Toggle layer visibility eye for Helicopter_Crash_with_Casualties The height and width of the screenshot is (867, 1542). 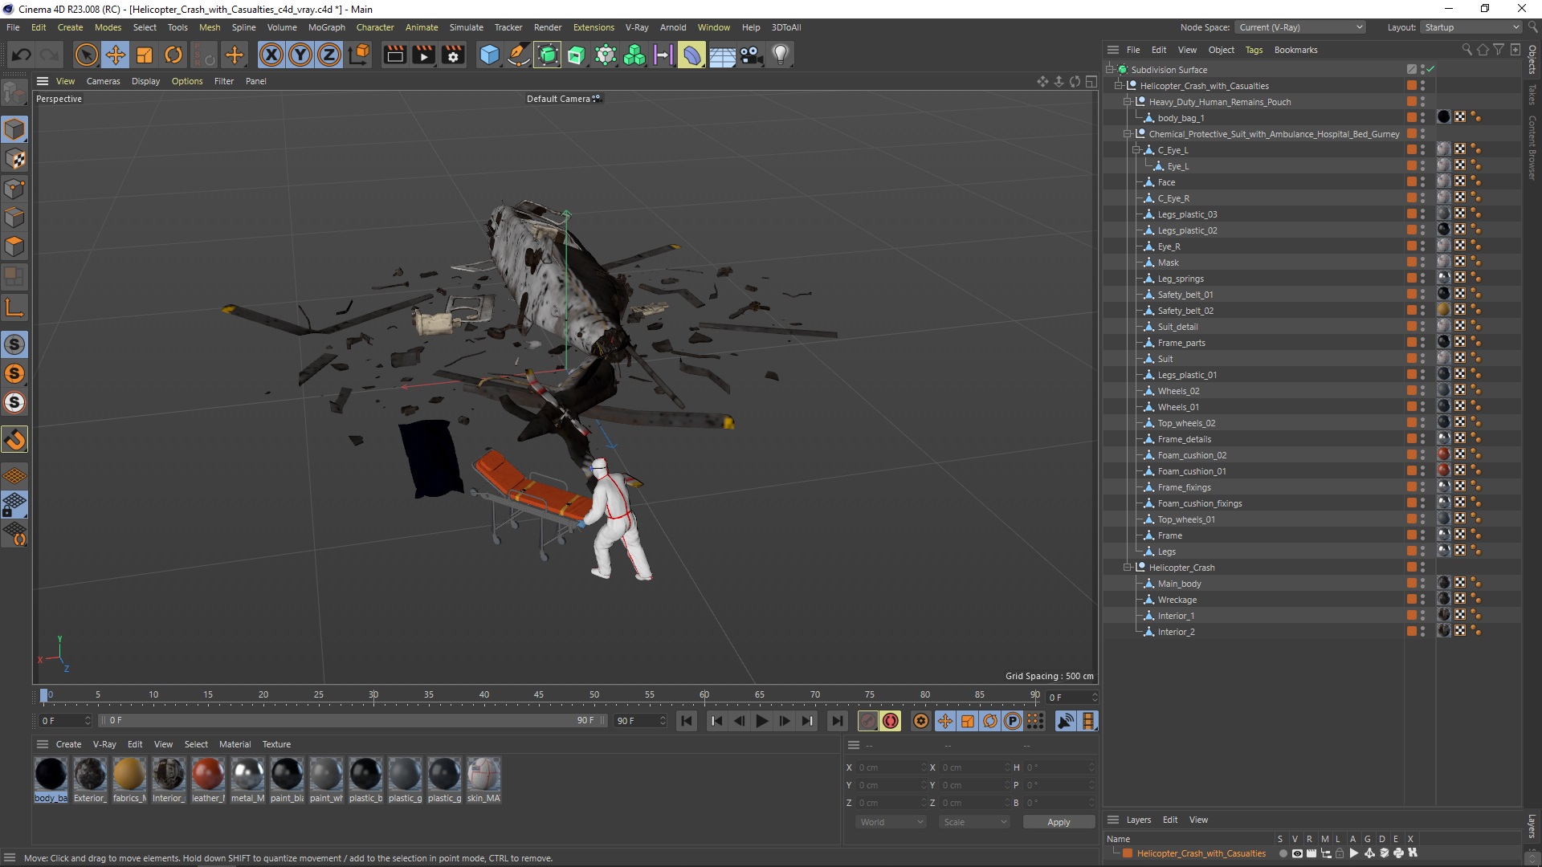(x=1297, y=853)
